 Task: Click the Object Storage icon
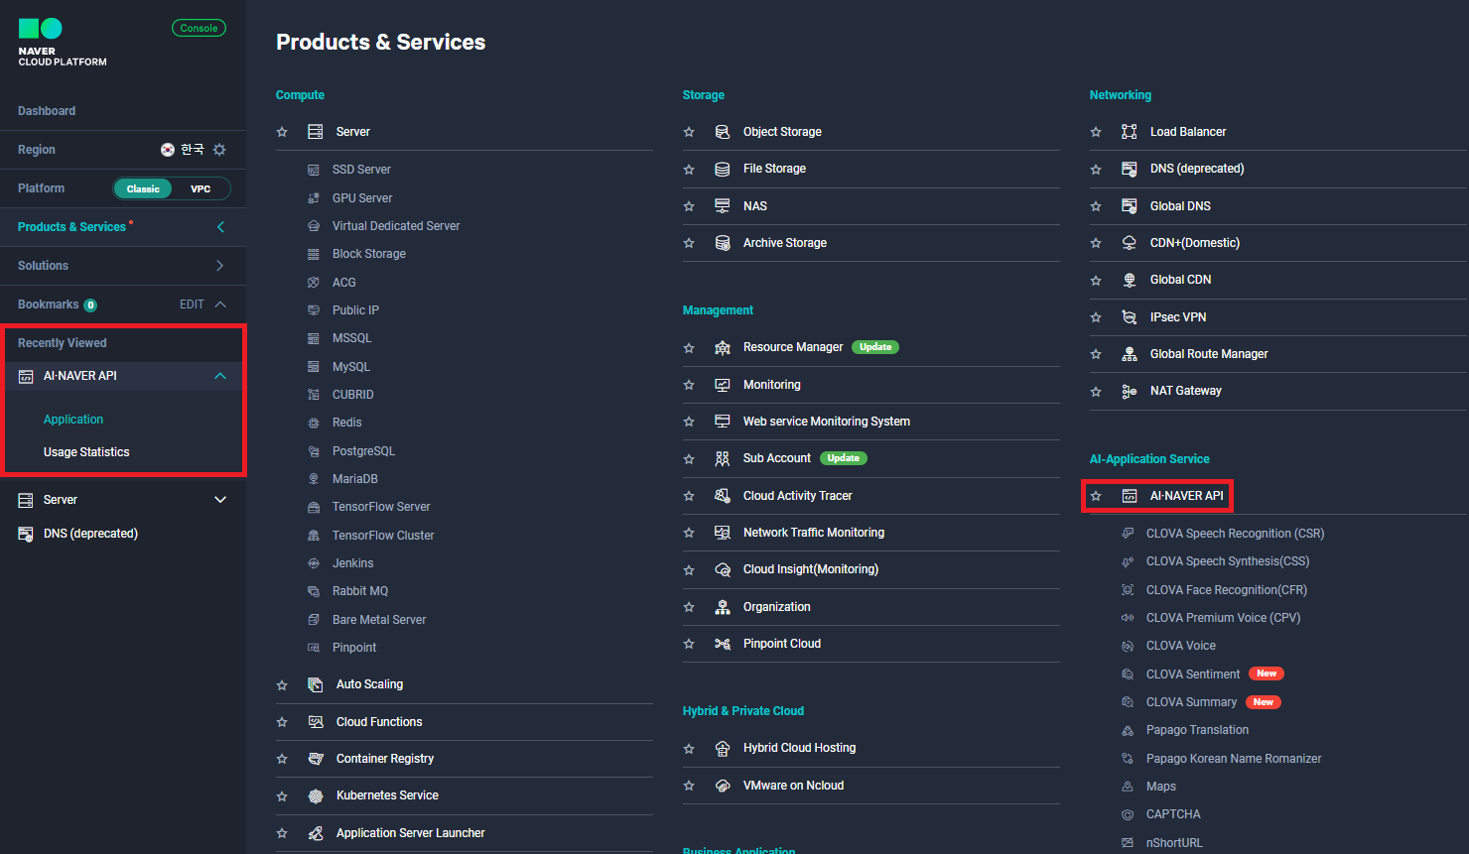point(723,132)
